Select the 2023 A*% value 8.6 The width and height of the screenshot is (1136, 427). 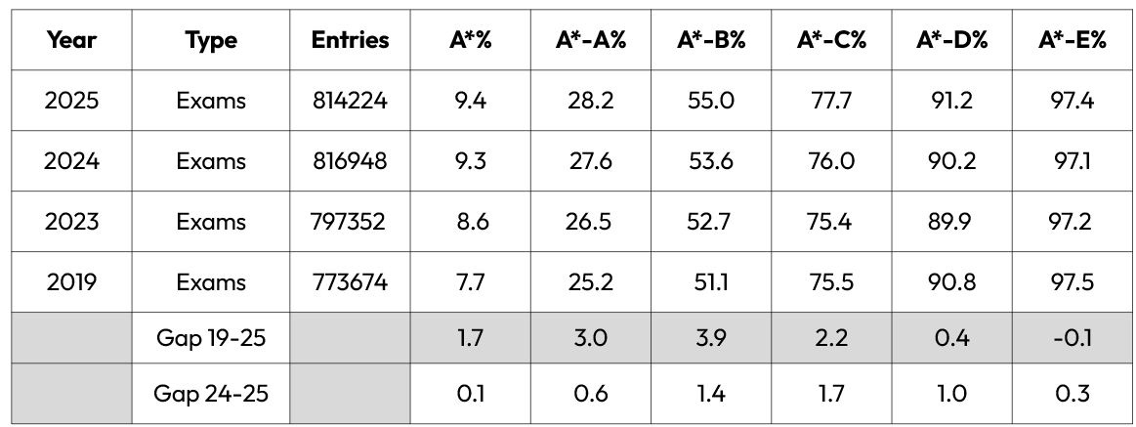tap(470, 222)
